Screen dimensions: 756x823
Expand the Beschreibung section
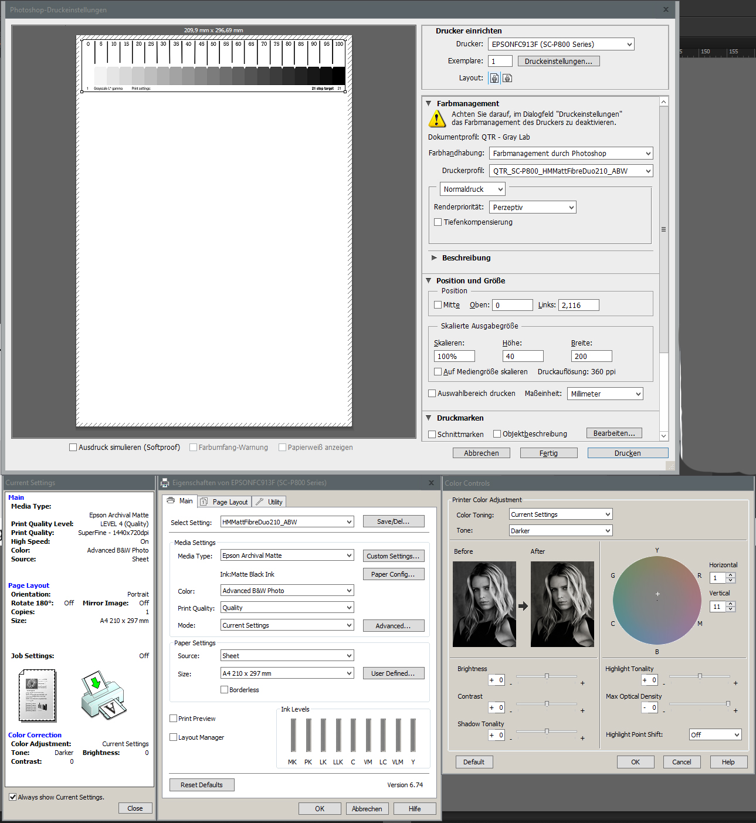tap(435, 258)
